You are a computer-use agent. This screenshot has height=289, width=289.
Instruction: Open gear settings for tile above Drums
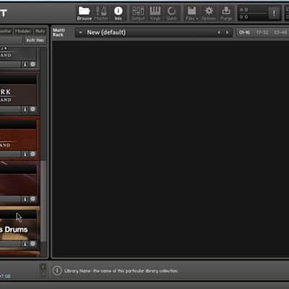(33, 199)
